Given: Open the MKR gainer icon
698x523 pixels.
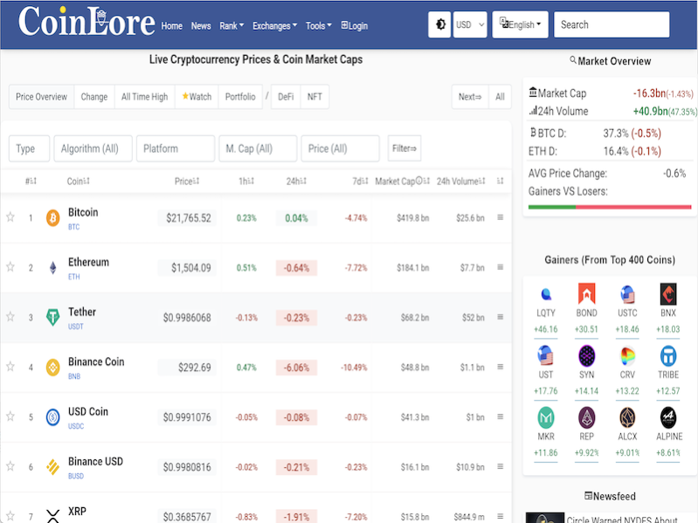Looking at the screenshot, I should tap(546, 417).
